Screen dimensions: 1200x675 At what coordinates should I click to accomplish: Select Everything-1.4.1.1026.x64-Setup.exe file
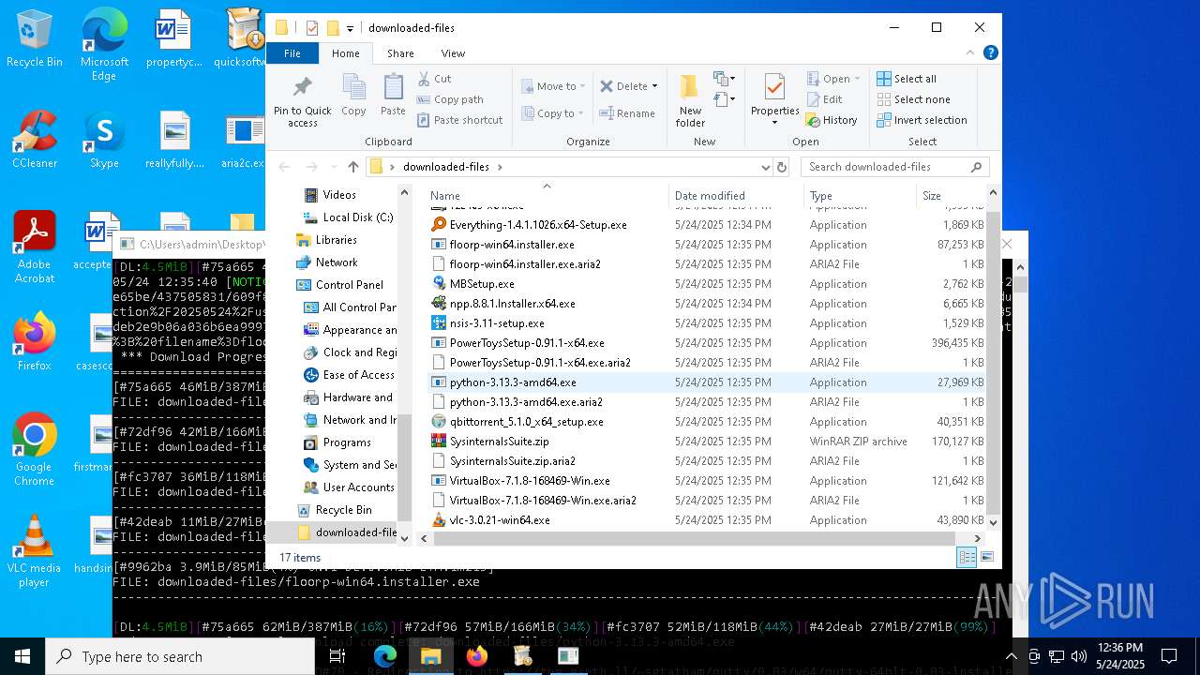[538, 225]
